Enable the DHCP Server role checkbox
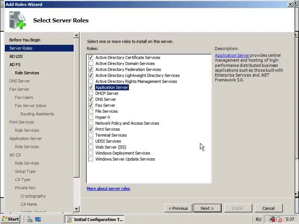The image size is (299, 224). coord(90,93)
